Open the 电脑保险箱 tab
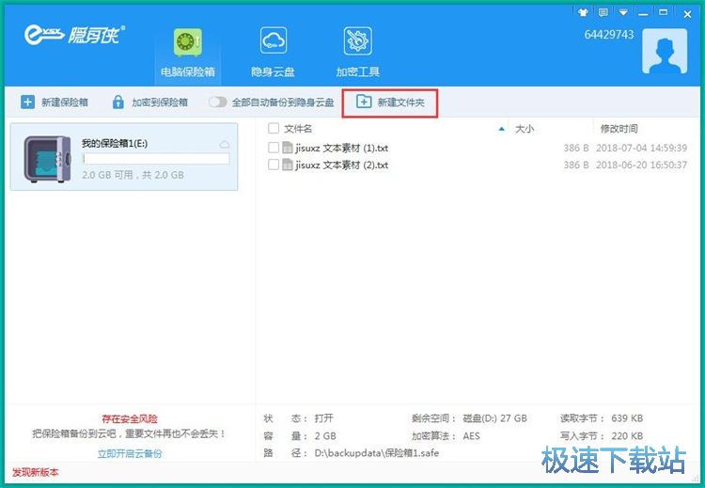 click(188, 53)
